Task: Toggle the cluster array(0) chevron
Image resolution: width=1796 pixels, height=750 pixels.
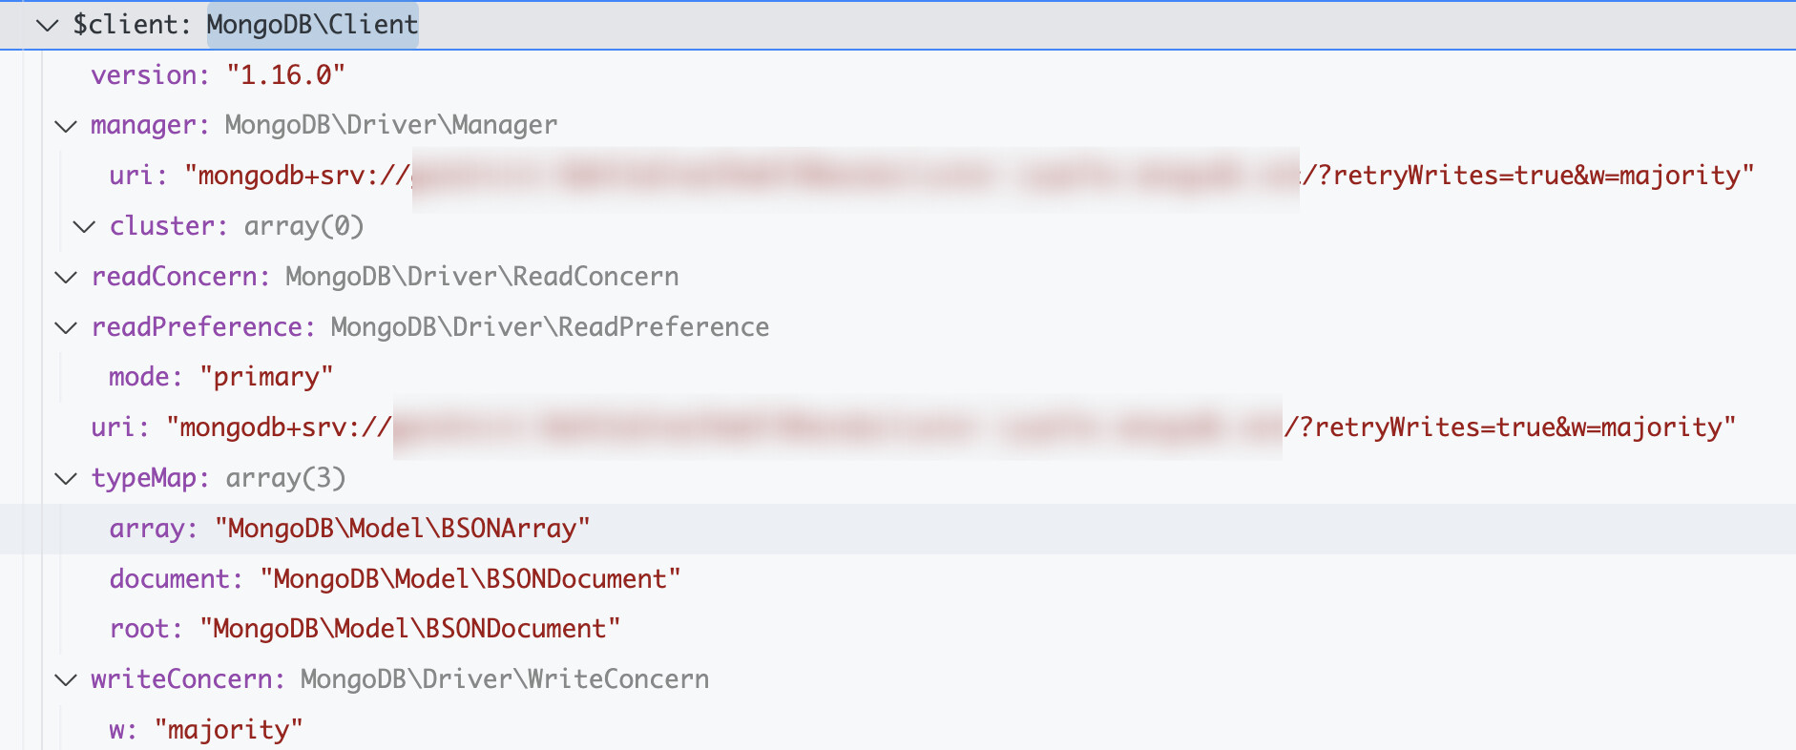Action: [85, 227]
